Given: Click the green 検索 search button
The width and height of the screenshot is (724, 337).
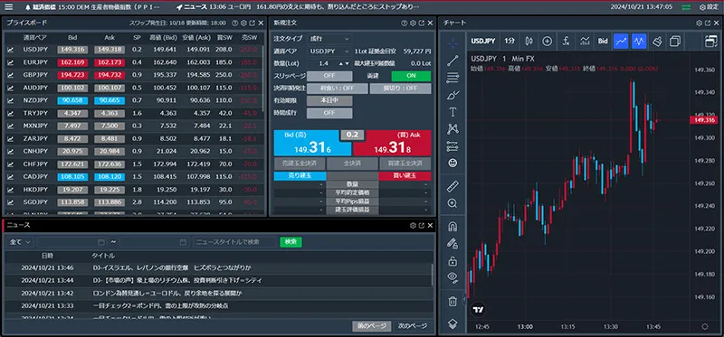Looking at the screenshot, I should [x=291, y=242].
